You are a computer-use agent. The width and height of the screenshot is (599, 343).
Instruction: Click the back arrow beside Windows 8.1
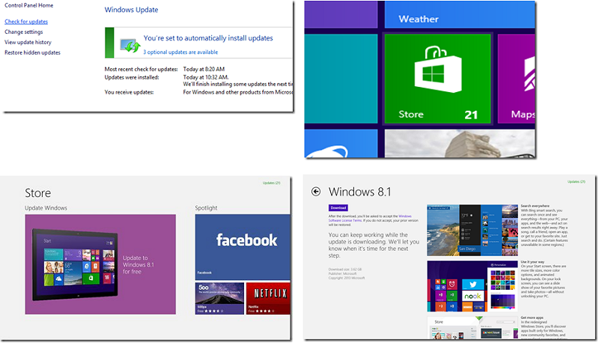[x=316, y=192]
